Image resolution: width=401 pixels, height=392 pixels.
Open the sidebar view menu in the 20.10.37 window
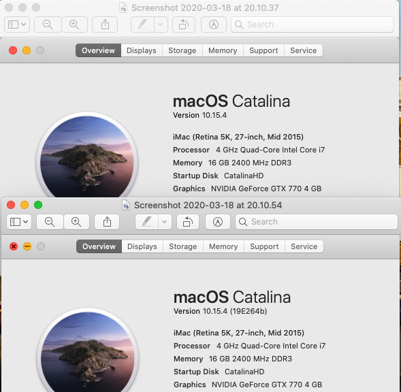[x=17, y=24]
